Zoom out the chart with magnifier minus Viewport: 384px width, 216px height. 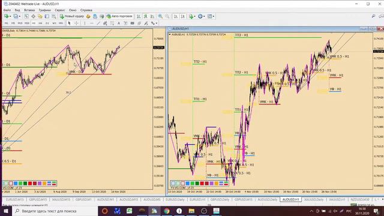167,16
